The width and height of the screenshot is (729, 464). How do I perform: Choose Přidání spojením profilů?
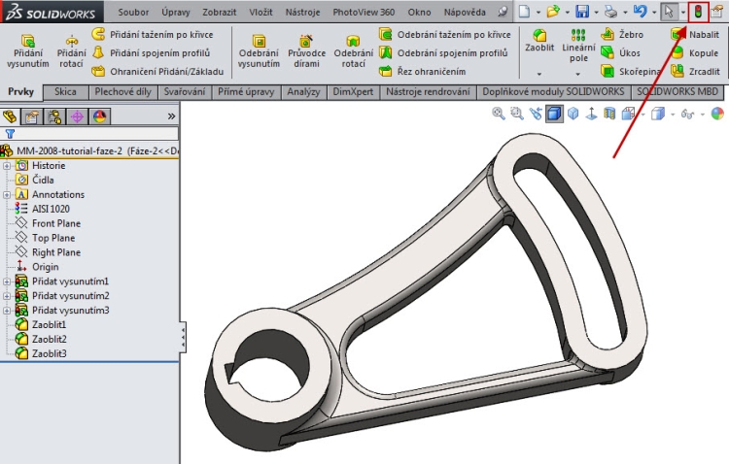pos(151,53)
